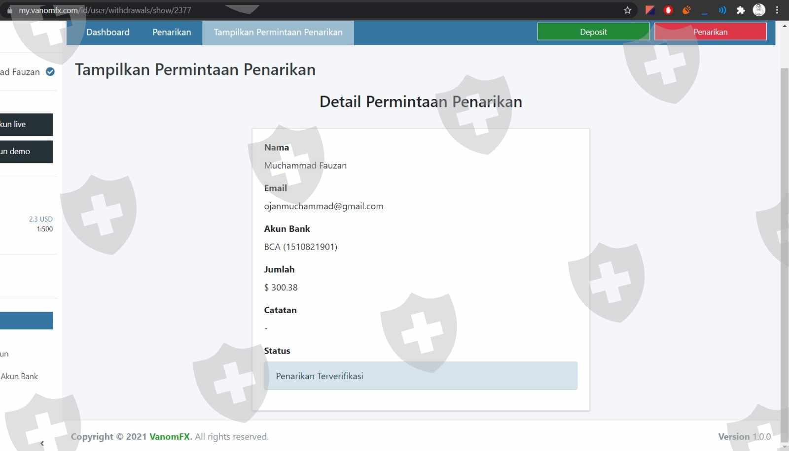Click the 2.3 USD balance link
789x451 pixels.
point(41,219)
